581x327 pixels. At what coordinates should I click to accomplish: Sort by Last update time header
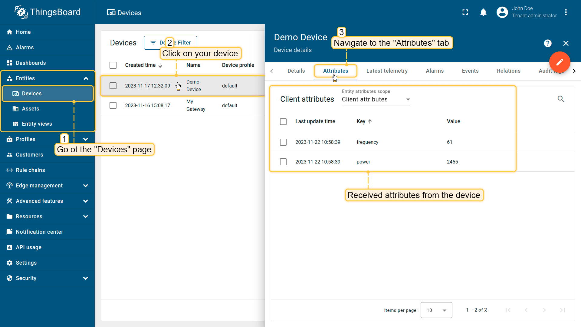click(x=315, y=121)
